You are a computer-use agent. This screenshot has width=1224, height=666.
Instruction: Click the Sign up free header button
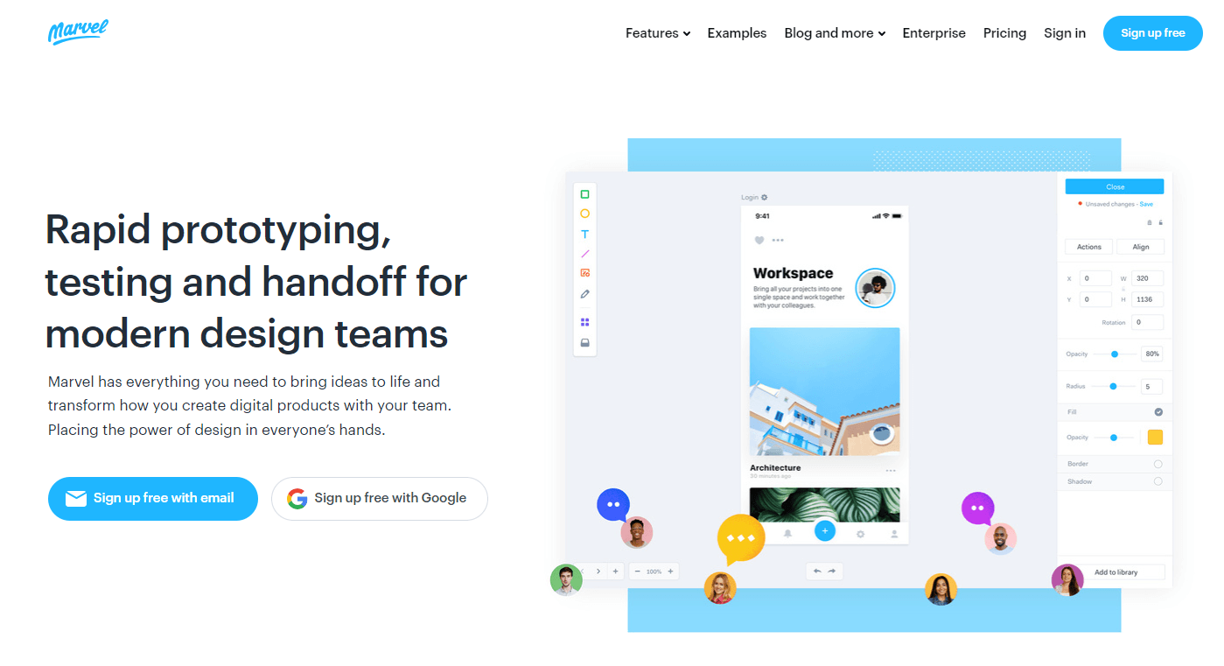click(1153, 33)
